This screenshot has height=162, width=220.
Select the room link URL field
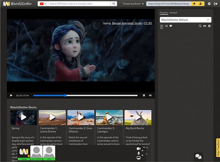pos(168,4)
